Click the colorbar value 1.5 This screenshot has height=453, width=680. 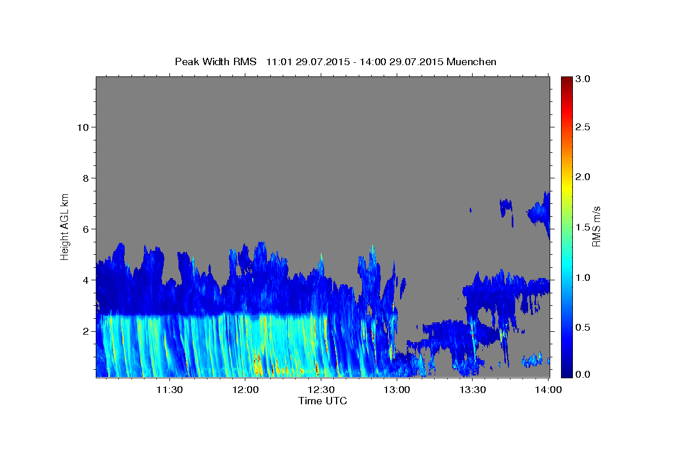click(x=583, y=227)
